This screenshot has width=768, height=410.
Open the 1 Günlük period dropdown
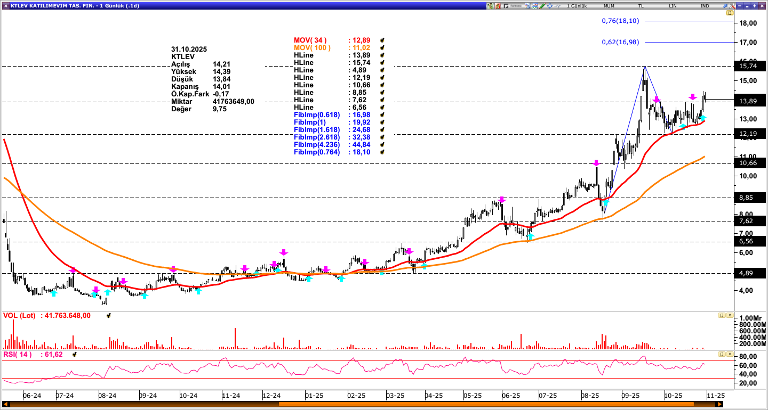577,5
